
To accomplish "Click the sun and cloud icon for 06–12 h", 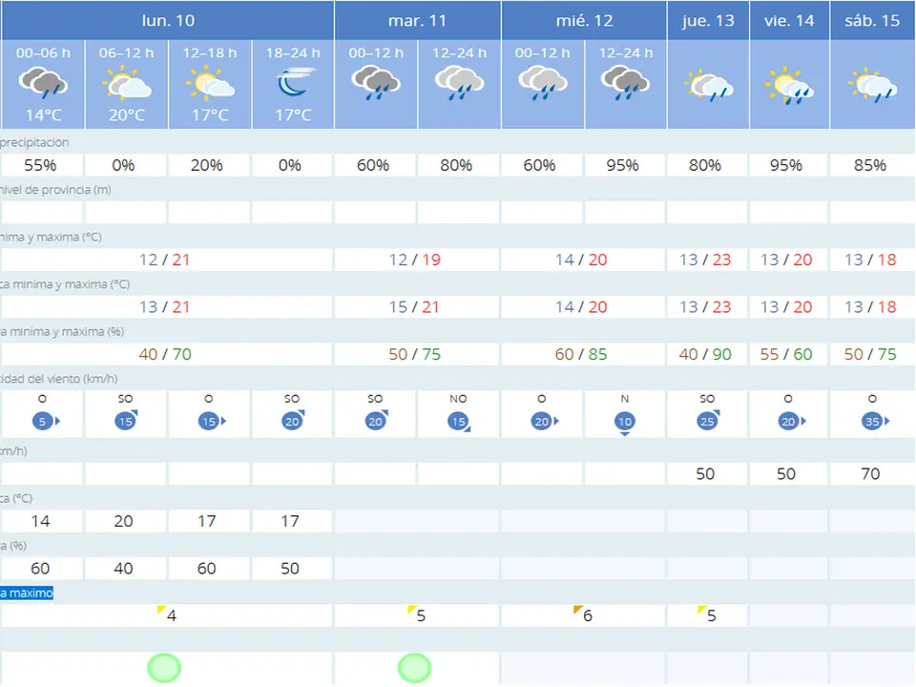I will point(126,82).
